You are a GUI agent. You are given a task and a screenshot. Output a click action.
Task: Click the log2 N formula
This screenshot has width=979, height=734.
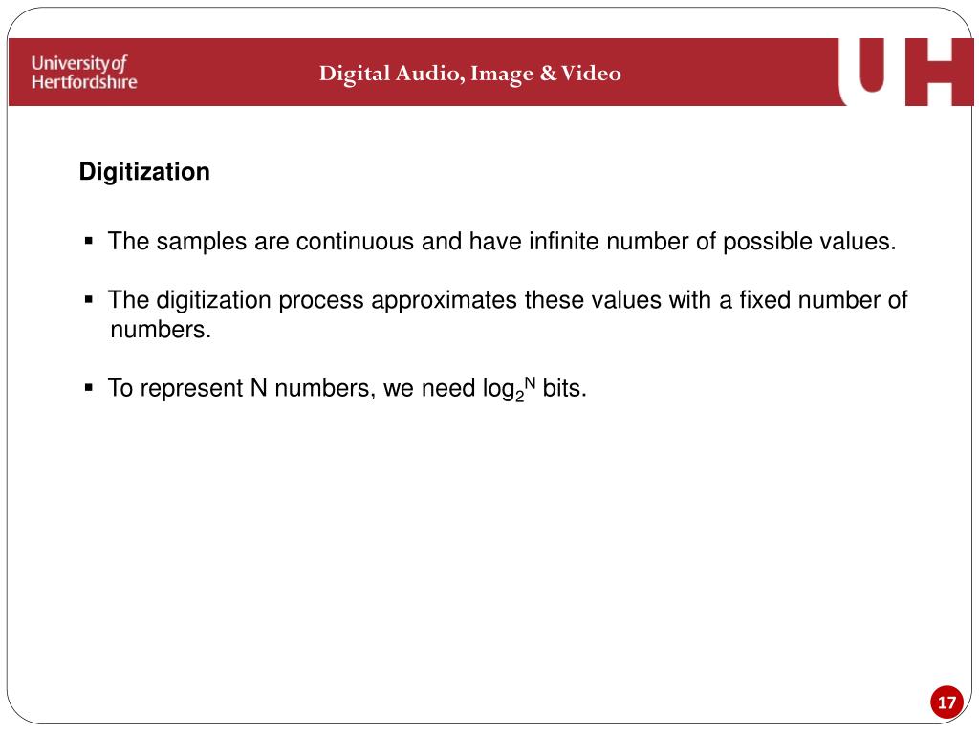(x=509, y=389)
